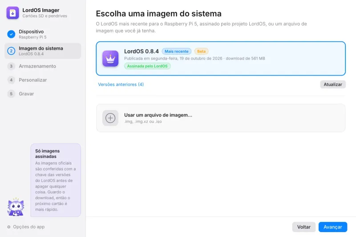Click the LordOS 0.8.4 sidebar subtitle
The height and width of the screenshot is (237, 356).
(x=31, y=54)
